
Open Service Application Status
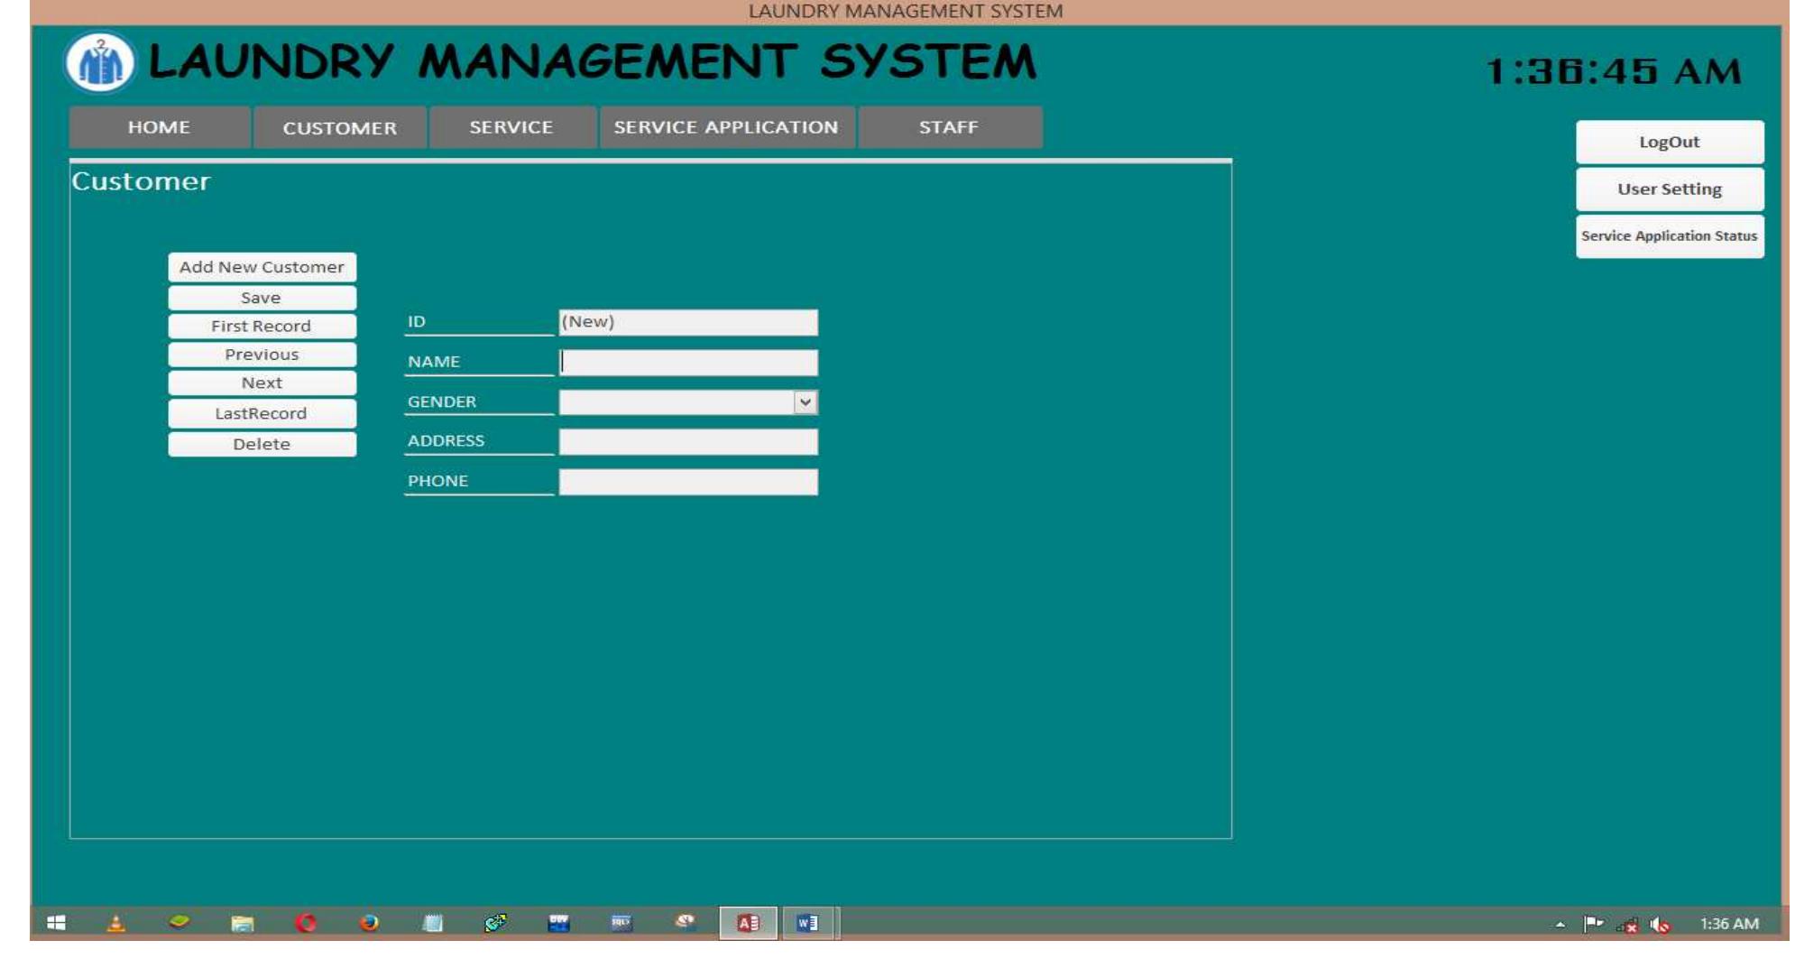click(1669, 235)
